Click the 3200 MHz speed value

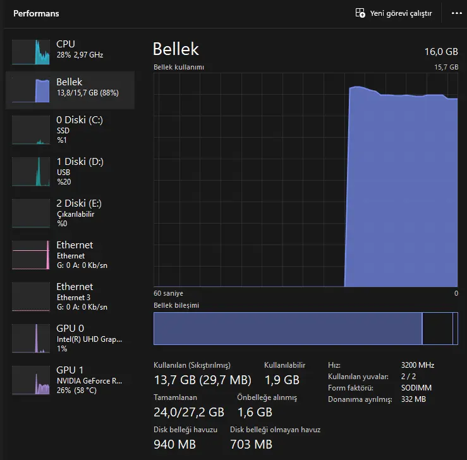point(418,365)
